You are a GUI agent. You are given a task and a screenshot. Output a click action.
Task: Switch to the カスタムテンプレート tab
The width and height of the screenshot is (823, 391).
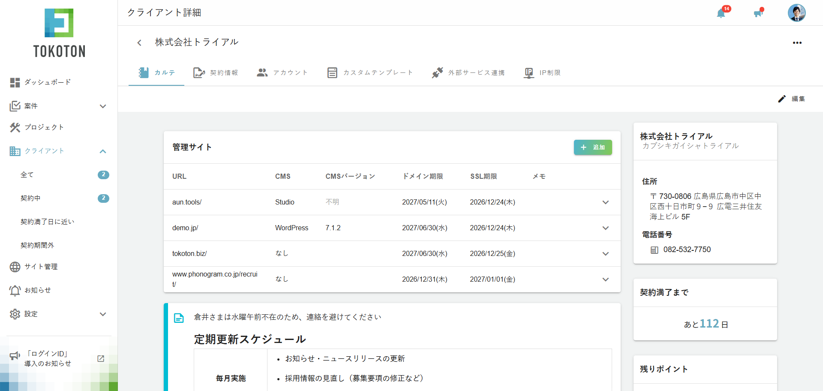370,73
